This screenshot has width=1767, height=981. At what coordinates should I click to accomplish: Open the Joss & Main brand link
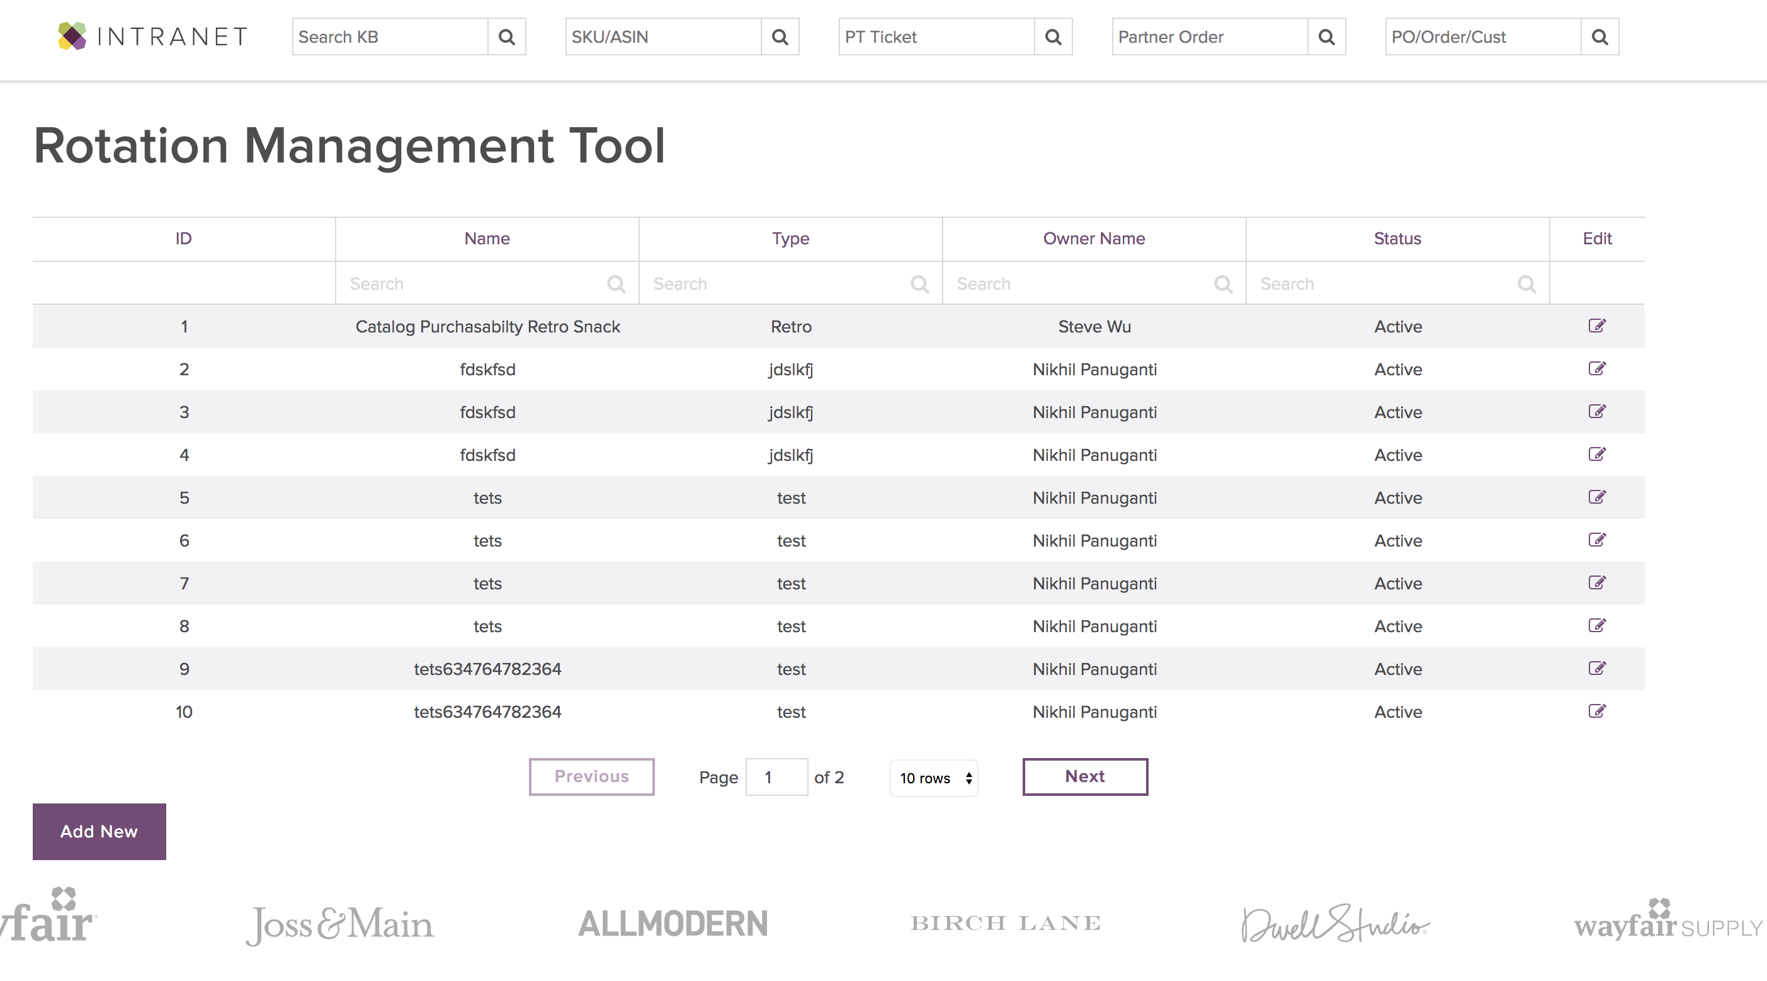(x=340, y=924)
